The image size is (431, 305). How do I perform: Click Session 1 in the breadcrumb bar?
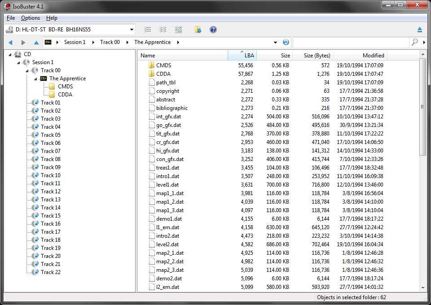coord(75,42)
